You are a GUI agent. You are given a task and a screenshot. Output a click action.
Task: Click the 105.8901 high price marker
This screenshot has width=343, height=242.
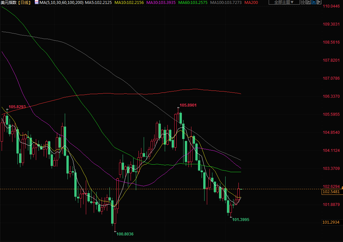[188, 105]
